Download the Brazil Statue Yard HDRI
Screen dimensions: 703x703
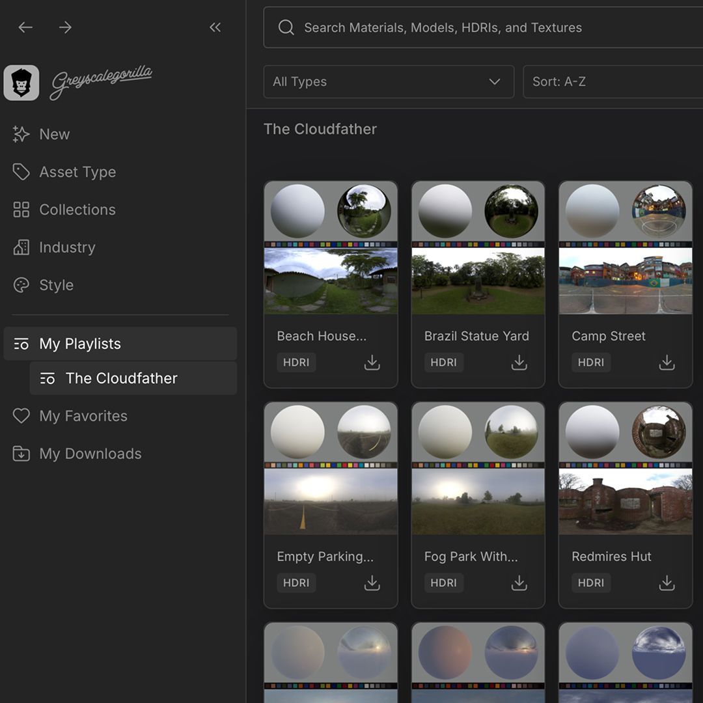tap(519, 363)
